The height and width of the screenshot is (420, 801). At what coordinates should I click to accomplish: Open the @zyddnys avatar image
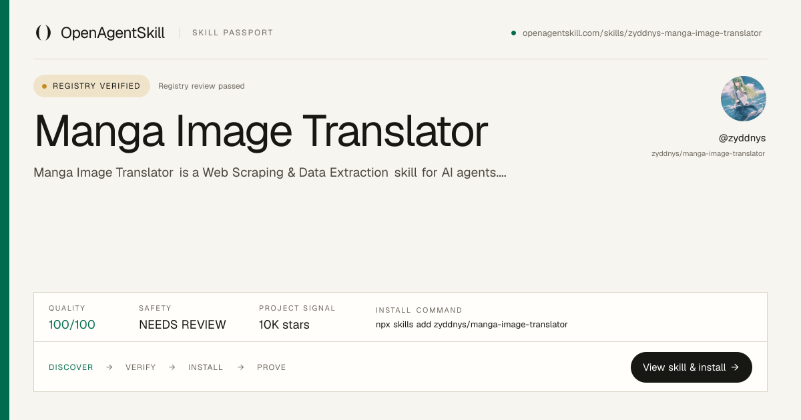(x=744, y=99)
